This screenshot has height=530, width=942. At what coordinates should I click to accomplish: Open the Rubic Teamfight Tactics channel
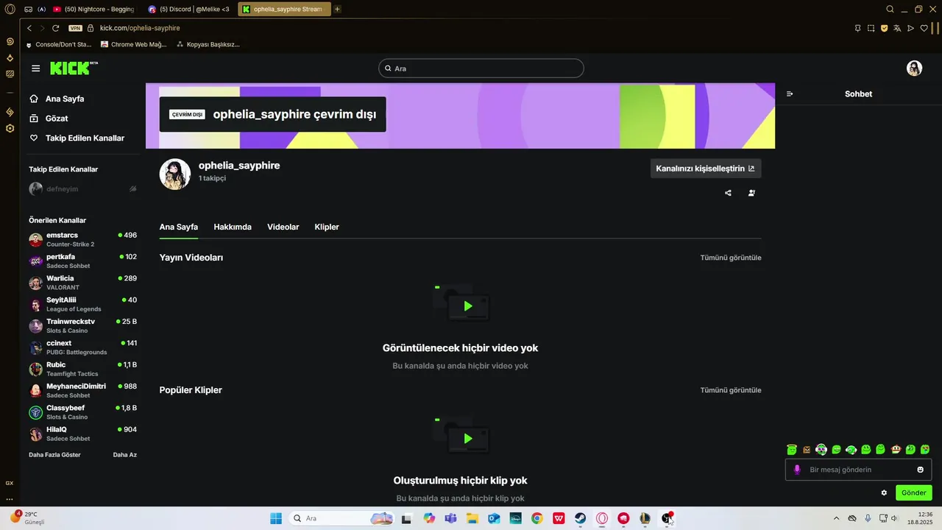click(83, 369)
